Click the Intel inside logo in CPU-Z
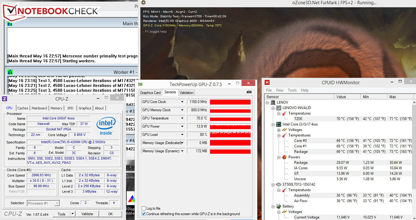The height and width of the screenshot is (220, 416). point(106,126)
